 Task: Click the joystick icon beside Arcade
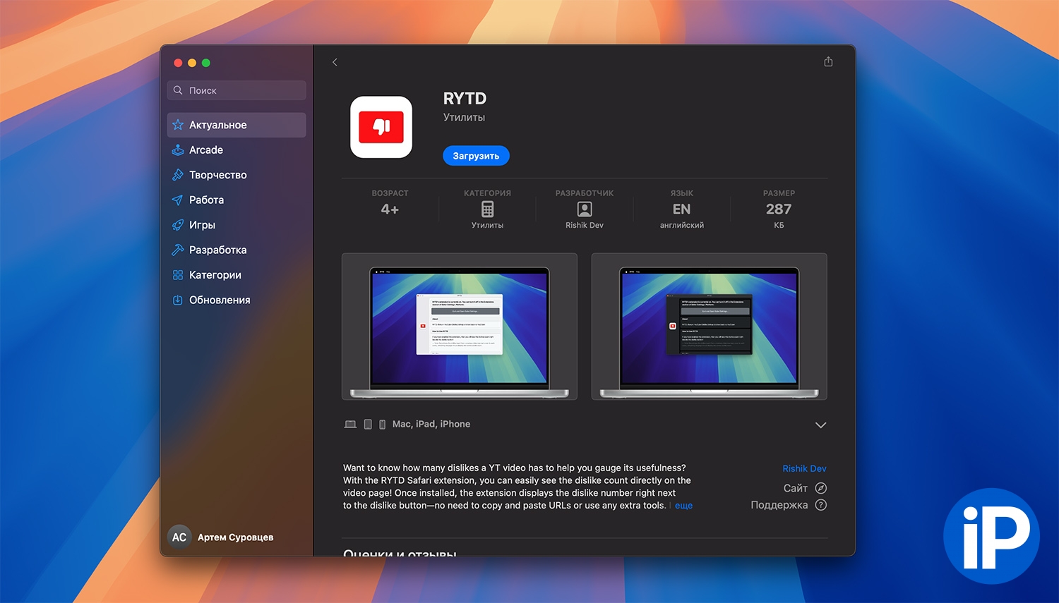coord(178,150)
